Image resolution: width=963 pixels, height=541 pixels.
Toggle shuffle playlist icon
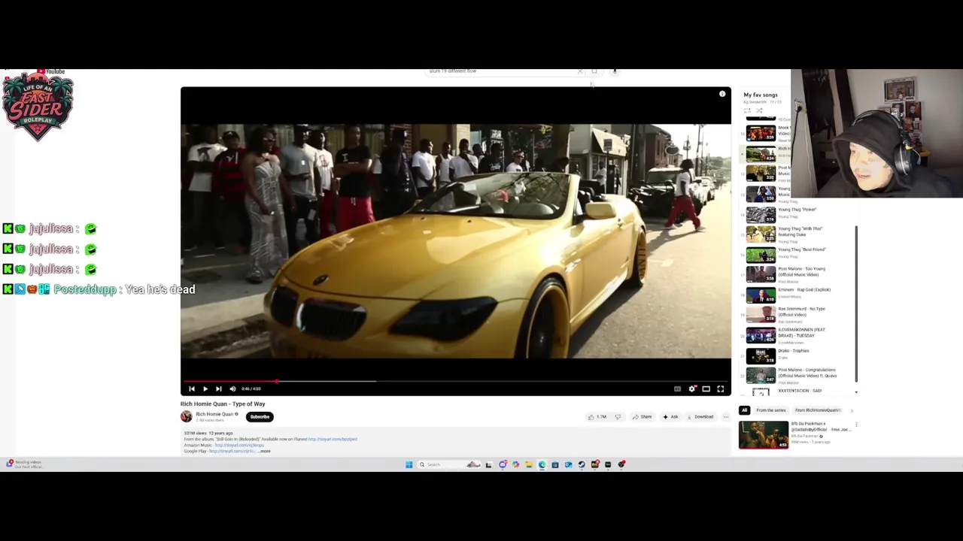759,110
